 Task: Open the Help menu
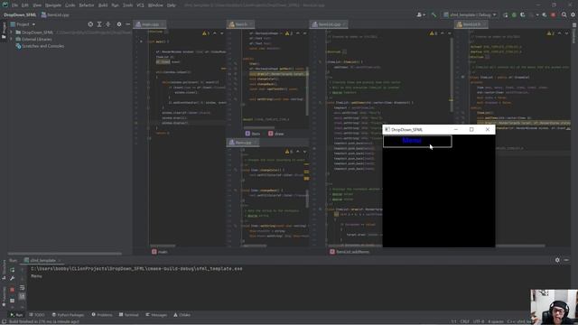(x=172, y=5)
